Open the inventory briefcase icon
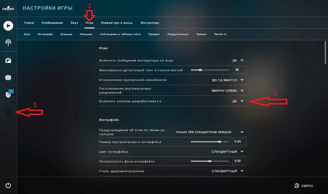Screen dimensions: 328x194 [8, 60]
